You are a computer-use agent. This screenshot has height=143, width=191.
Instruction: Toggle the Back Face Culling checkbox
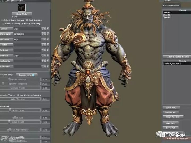pos(22,24)
